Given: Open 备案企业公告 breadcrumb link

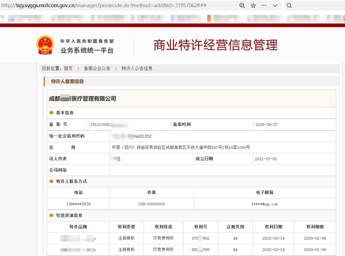Looking at the screenshot, I should 97,68.
